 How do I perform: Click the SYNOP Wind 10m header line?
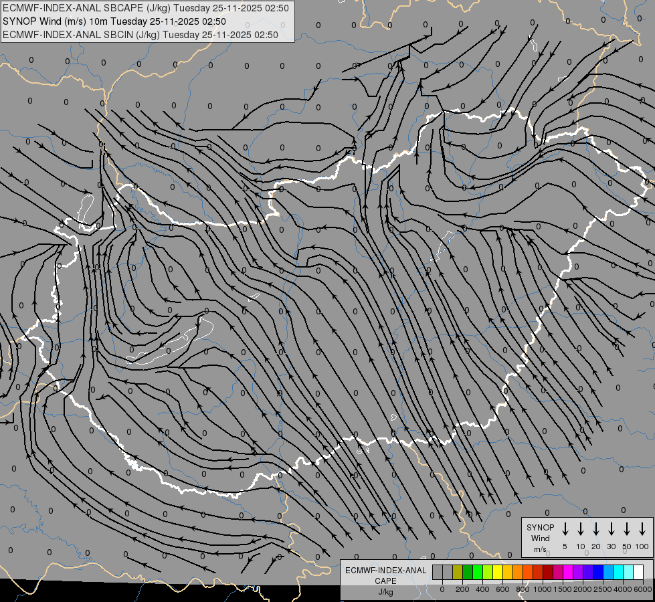pos(114,21)
